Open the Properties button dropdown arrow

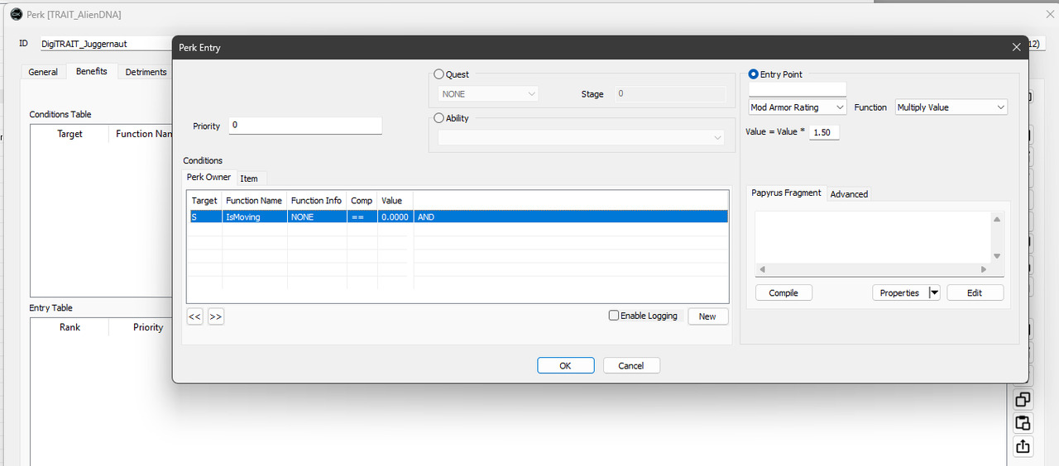pos(934,292)
